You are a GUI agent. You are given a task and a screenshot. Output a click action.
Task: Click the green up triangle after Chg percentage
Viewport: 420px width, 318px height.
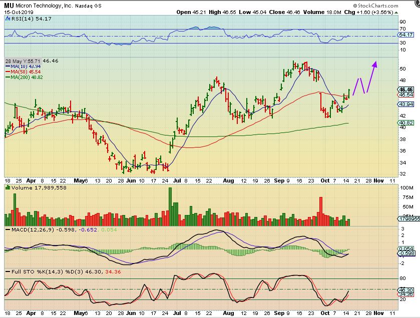(396, 12)
